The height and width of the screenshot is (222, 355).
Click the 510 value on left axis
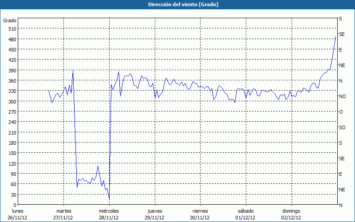[12, 29]
